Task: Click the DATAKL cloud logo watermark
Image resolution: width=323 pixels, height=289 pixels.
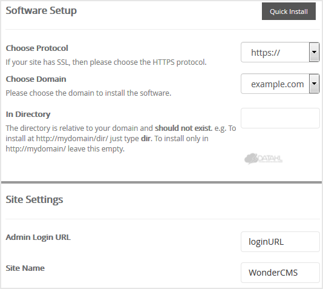Action: point(263,159)
